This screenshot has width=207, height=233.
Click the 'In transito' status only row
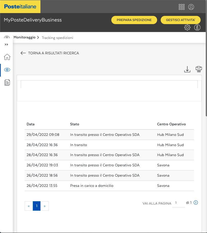(x=79, y=145)
